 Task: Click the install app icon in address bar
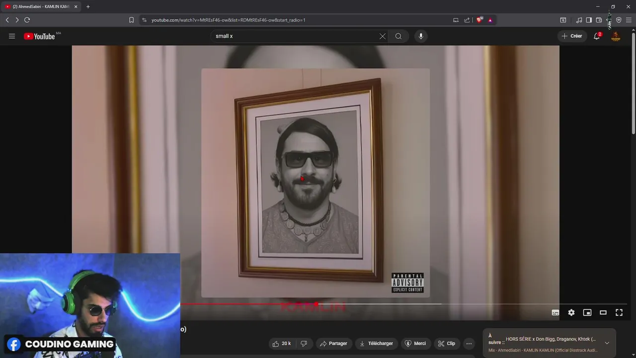click(456, 20)
